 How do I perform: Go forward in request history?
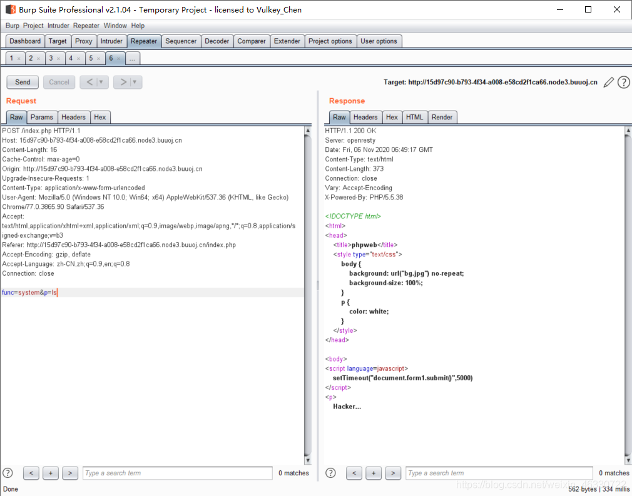[x=123, y=82]
